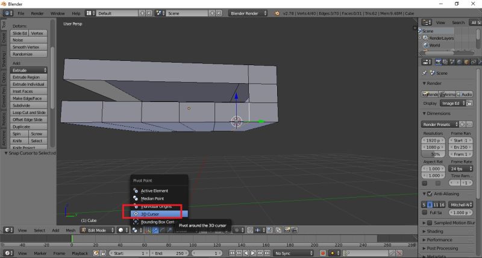Jump to first frame in timeline
The image size is (482, 258).
pos(232,253)
